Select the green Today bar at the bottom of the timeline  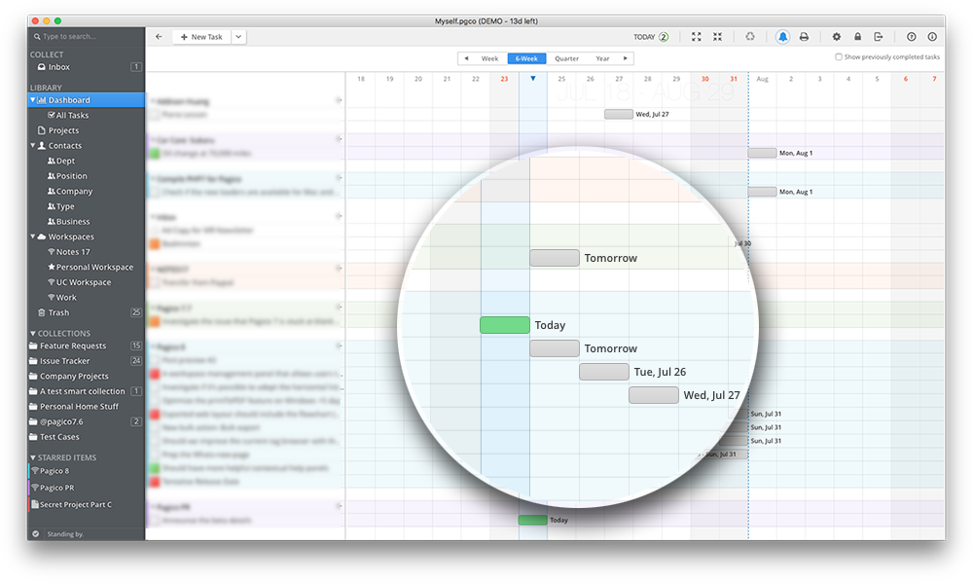[x=532, y=520]
